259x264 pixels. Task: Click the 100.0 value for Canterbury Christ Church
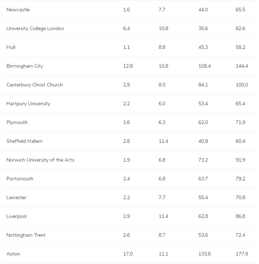coord(242,85)
